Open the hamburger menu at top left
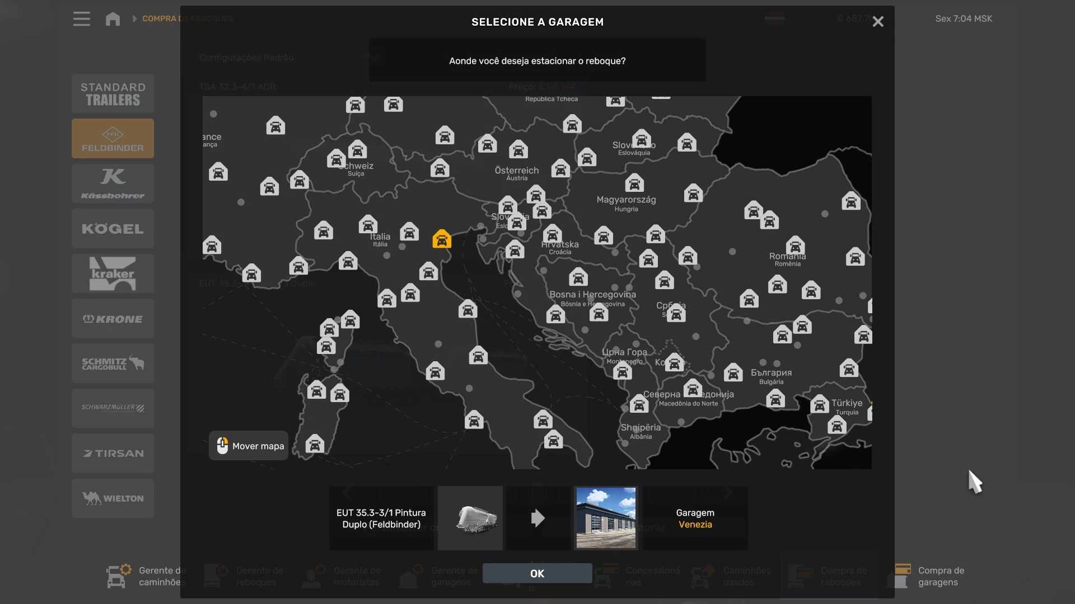 [x=81, y=19]
